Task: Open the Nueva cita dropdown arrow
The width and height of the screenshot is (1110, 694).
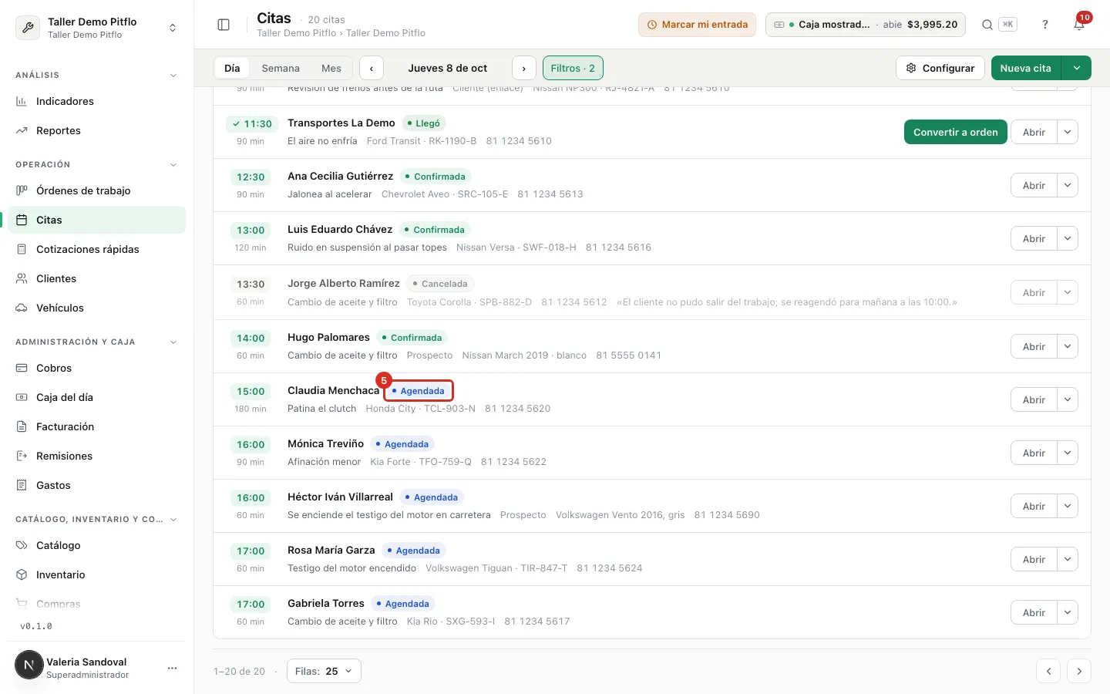Action: point(1076,68)
